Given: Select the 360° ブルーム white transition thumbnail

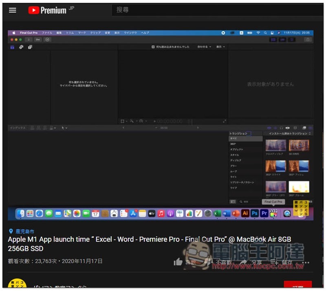Looking at the screenshot, I should tap(299, 187).
